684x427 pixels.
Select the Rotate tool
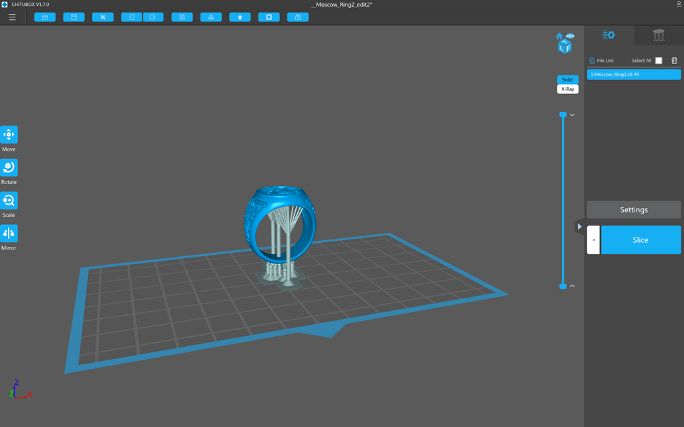click(9, 167)
